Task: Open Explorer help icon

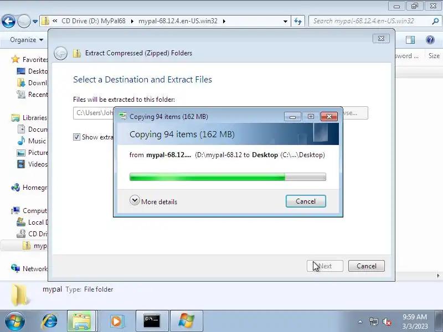Action: [x=430, y=40]
